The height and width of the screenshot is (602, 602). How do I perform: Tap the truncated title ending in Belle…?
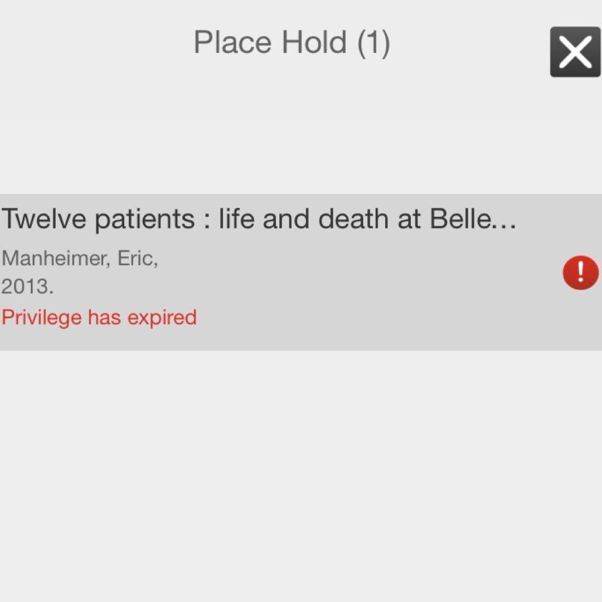click(x=259, y=219)
